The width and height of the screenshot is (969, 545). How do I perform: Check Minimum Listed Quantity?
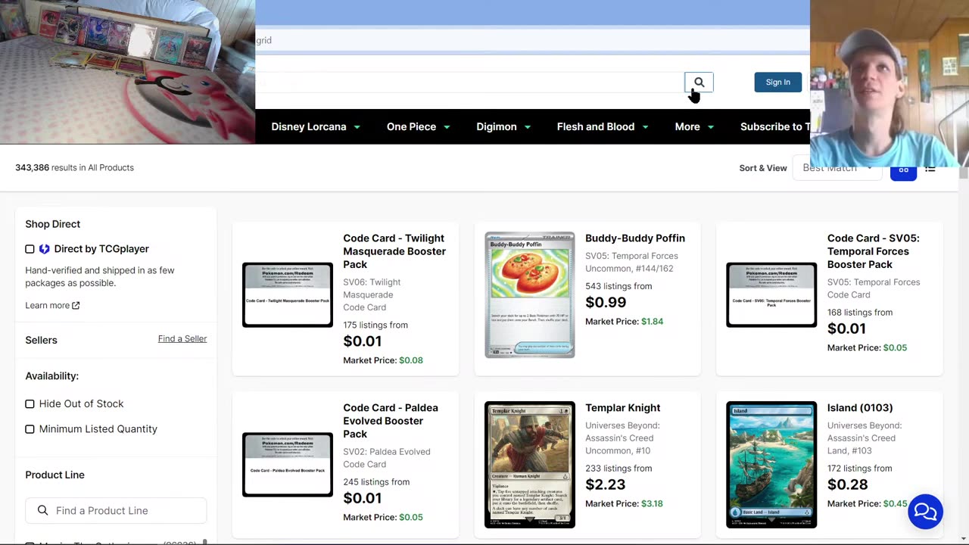point(30,429)
